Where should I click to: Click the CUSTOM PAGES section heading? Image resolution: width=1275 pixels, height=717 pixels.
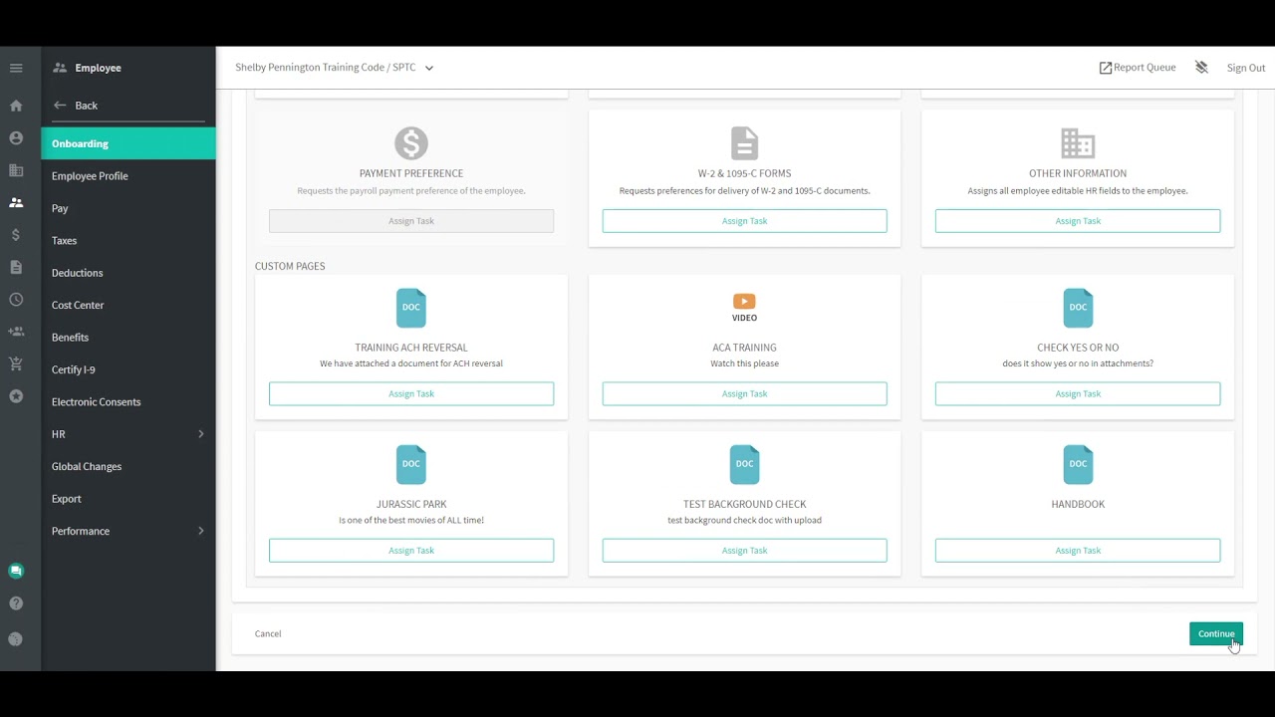[290, 266]
